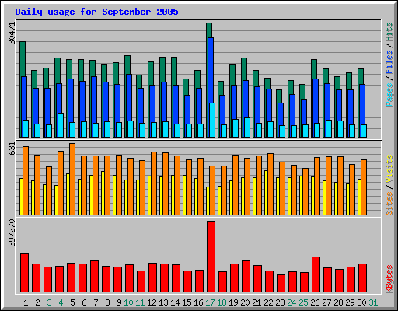Viewport: 398px width, 311px height.
Task: Select the blue Files bar for day 10
Action: point(129,97)
